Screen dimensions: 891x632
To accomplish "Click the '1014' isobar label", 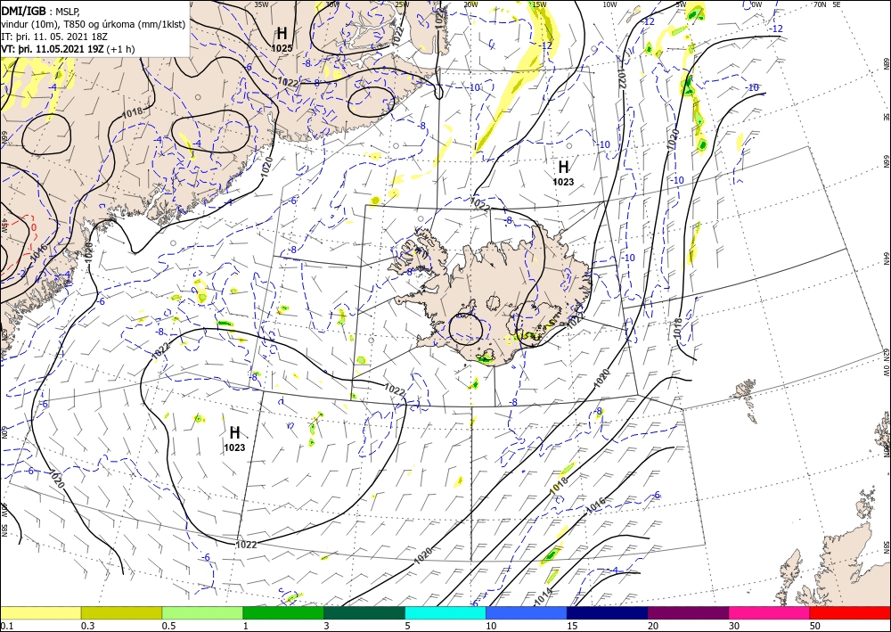I will coord(544,596).
